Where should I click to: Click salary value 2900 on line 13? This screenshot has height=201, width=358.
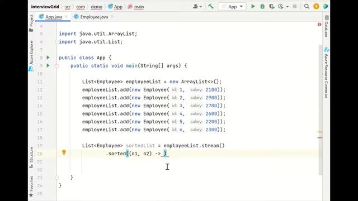[211, 98]
